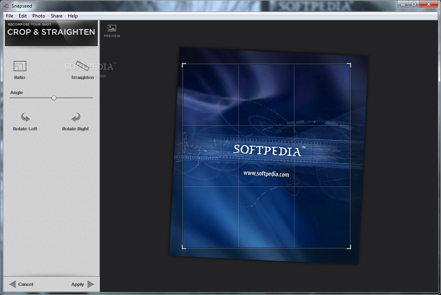This screenshot has width=441, height=295.
Task: Close the Snapseed window
Action: [429, 4]
